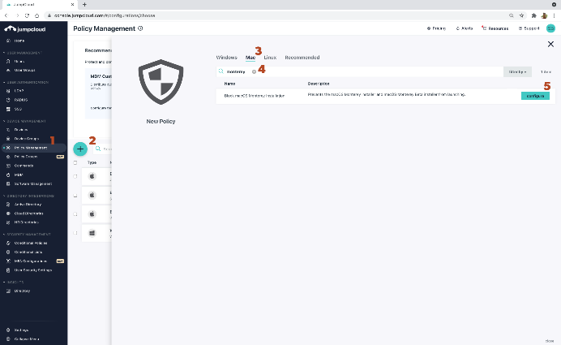Click the green plus add policy button
Image resolution: width=561 pixels, height=345 pixels.
coord(80,149)
